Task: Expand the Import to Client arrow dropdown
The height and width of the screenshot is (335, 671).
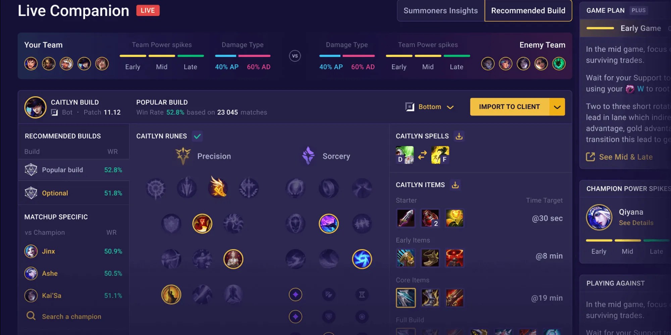Action: (557, 107)
